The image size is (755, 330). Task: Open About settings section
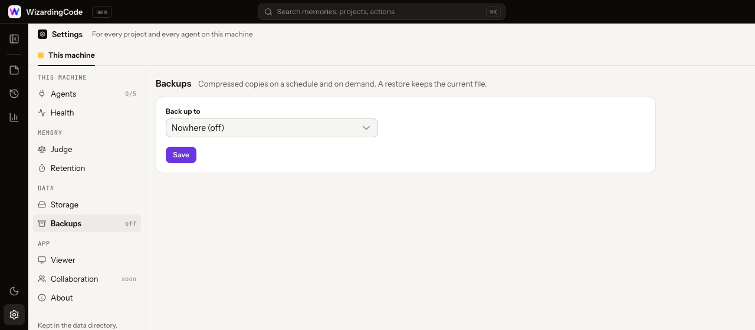click(87, 298)
